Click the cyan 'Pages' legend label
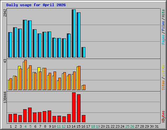This screenshot has width=167, height=130. coord(163,40)
